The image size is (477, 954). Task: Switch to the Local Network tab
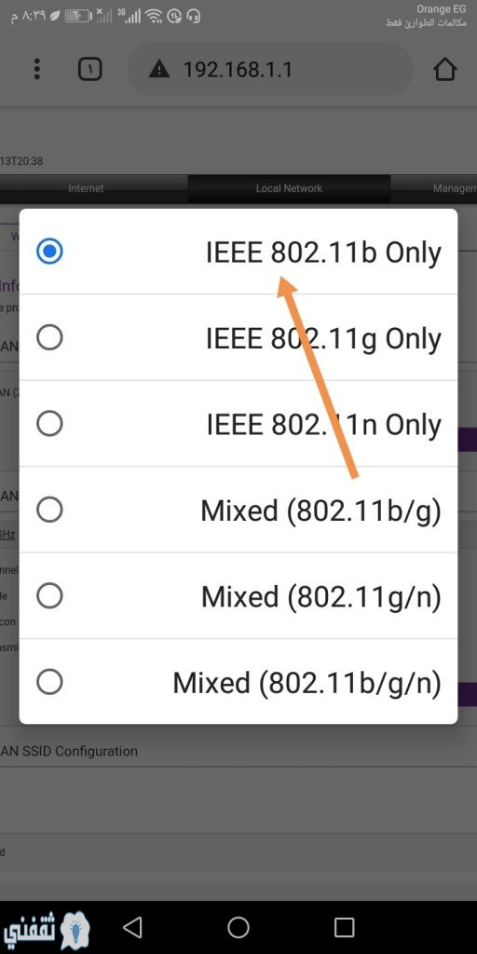click(x=289, y=188)
